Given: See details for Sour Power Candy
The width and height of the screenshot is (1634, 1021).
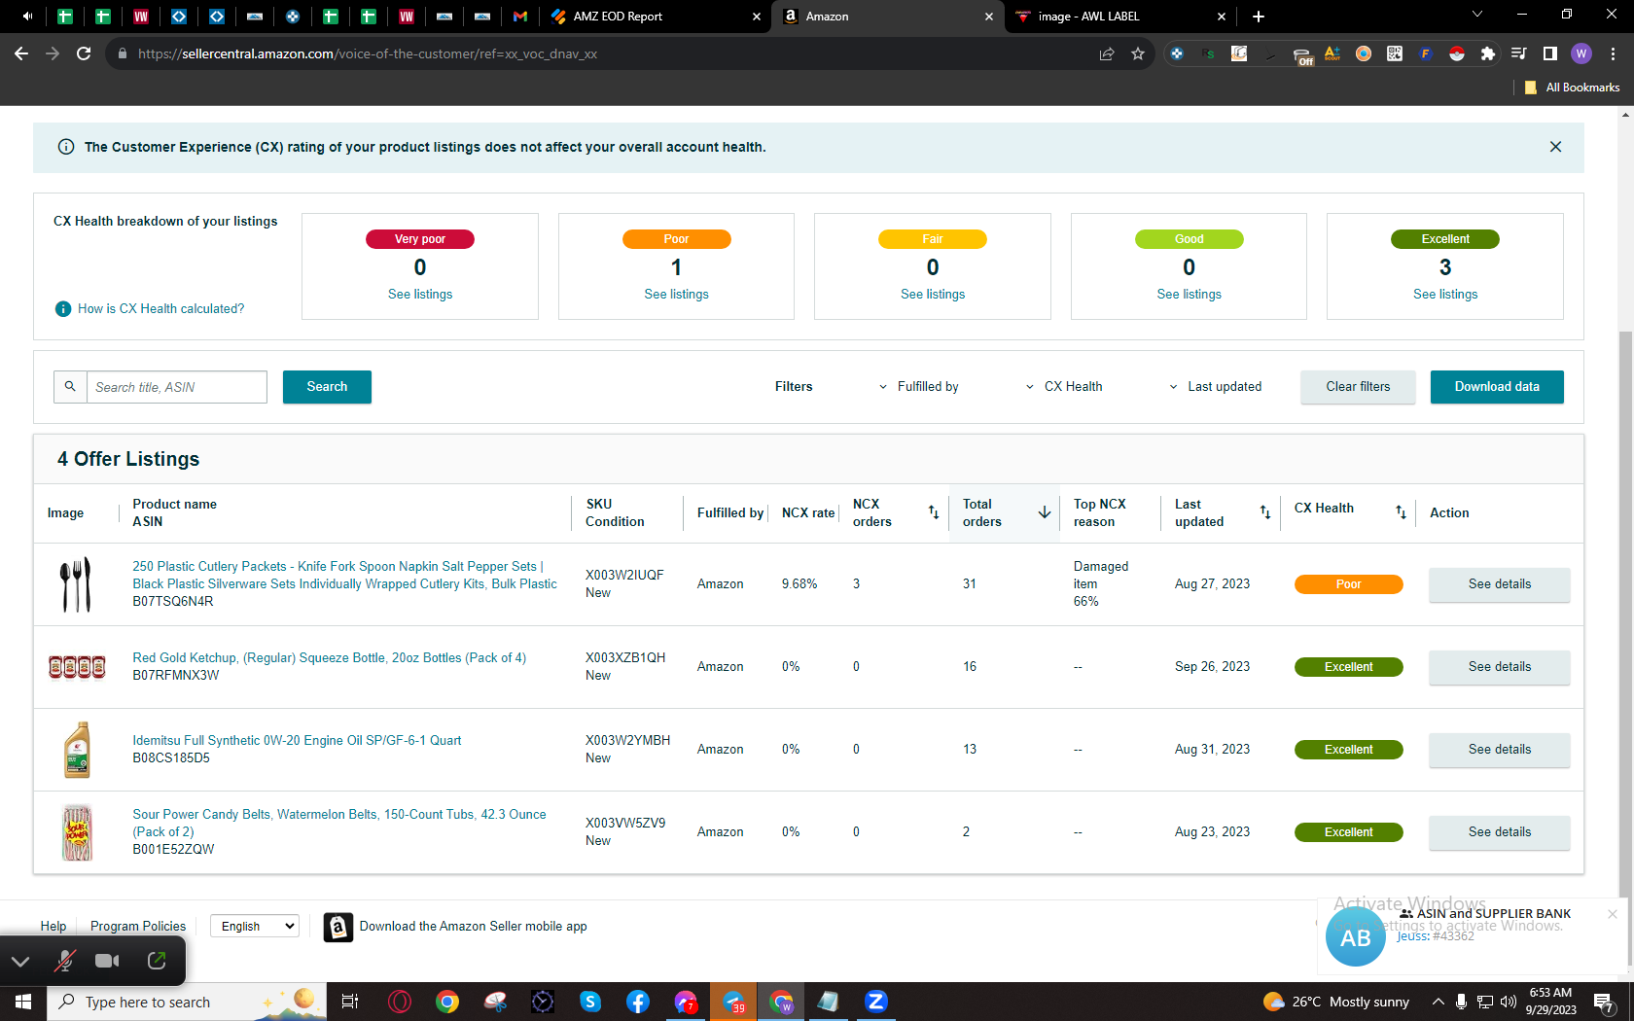Looking at the screenshot, I should (1499, 832).
